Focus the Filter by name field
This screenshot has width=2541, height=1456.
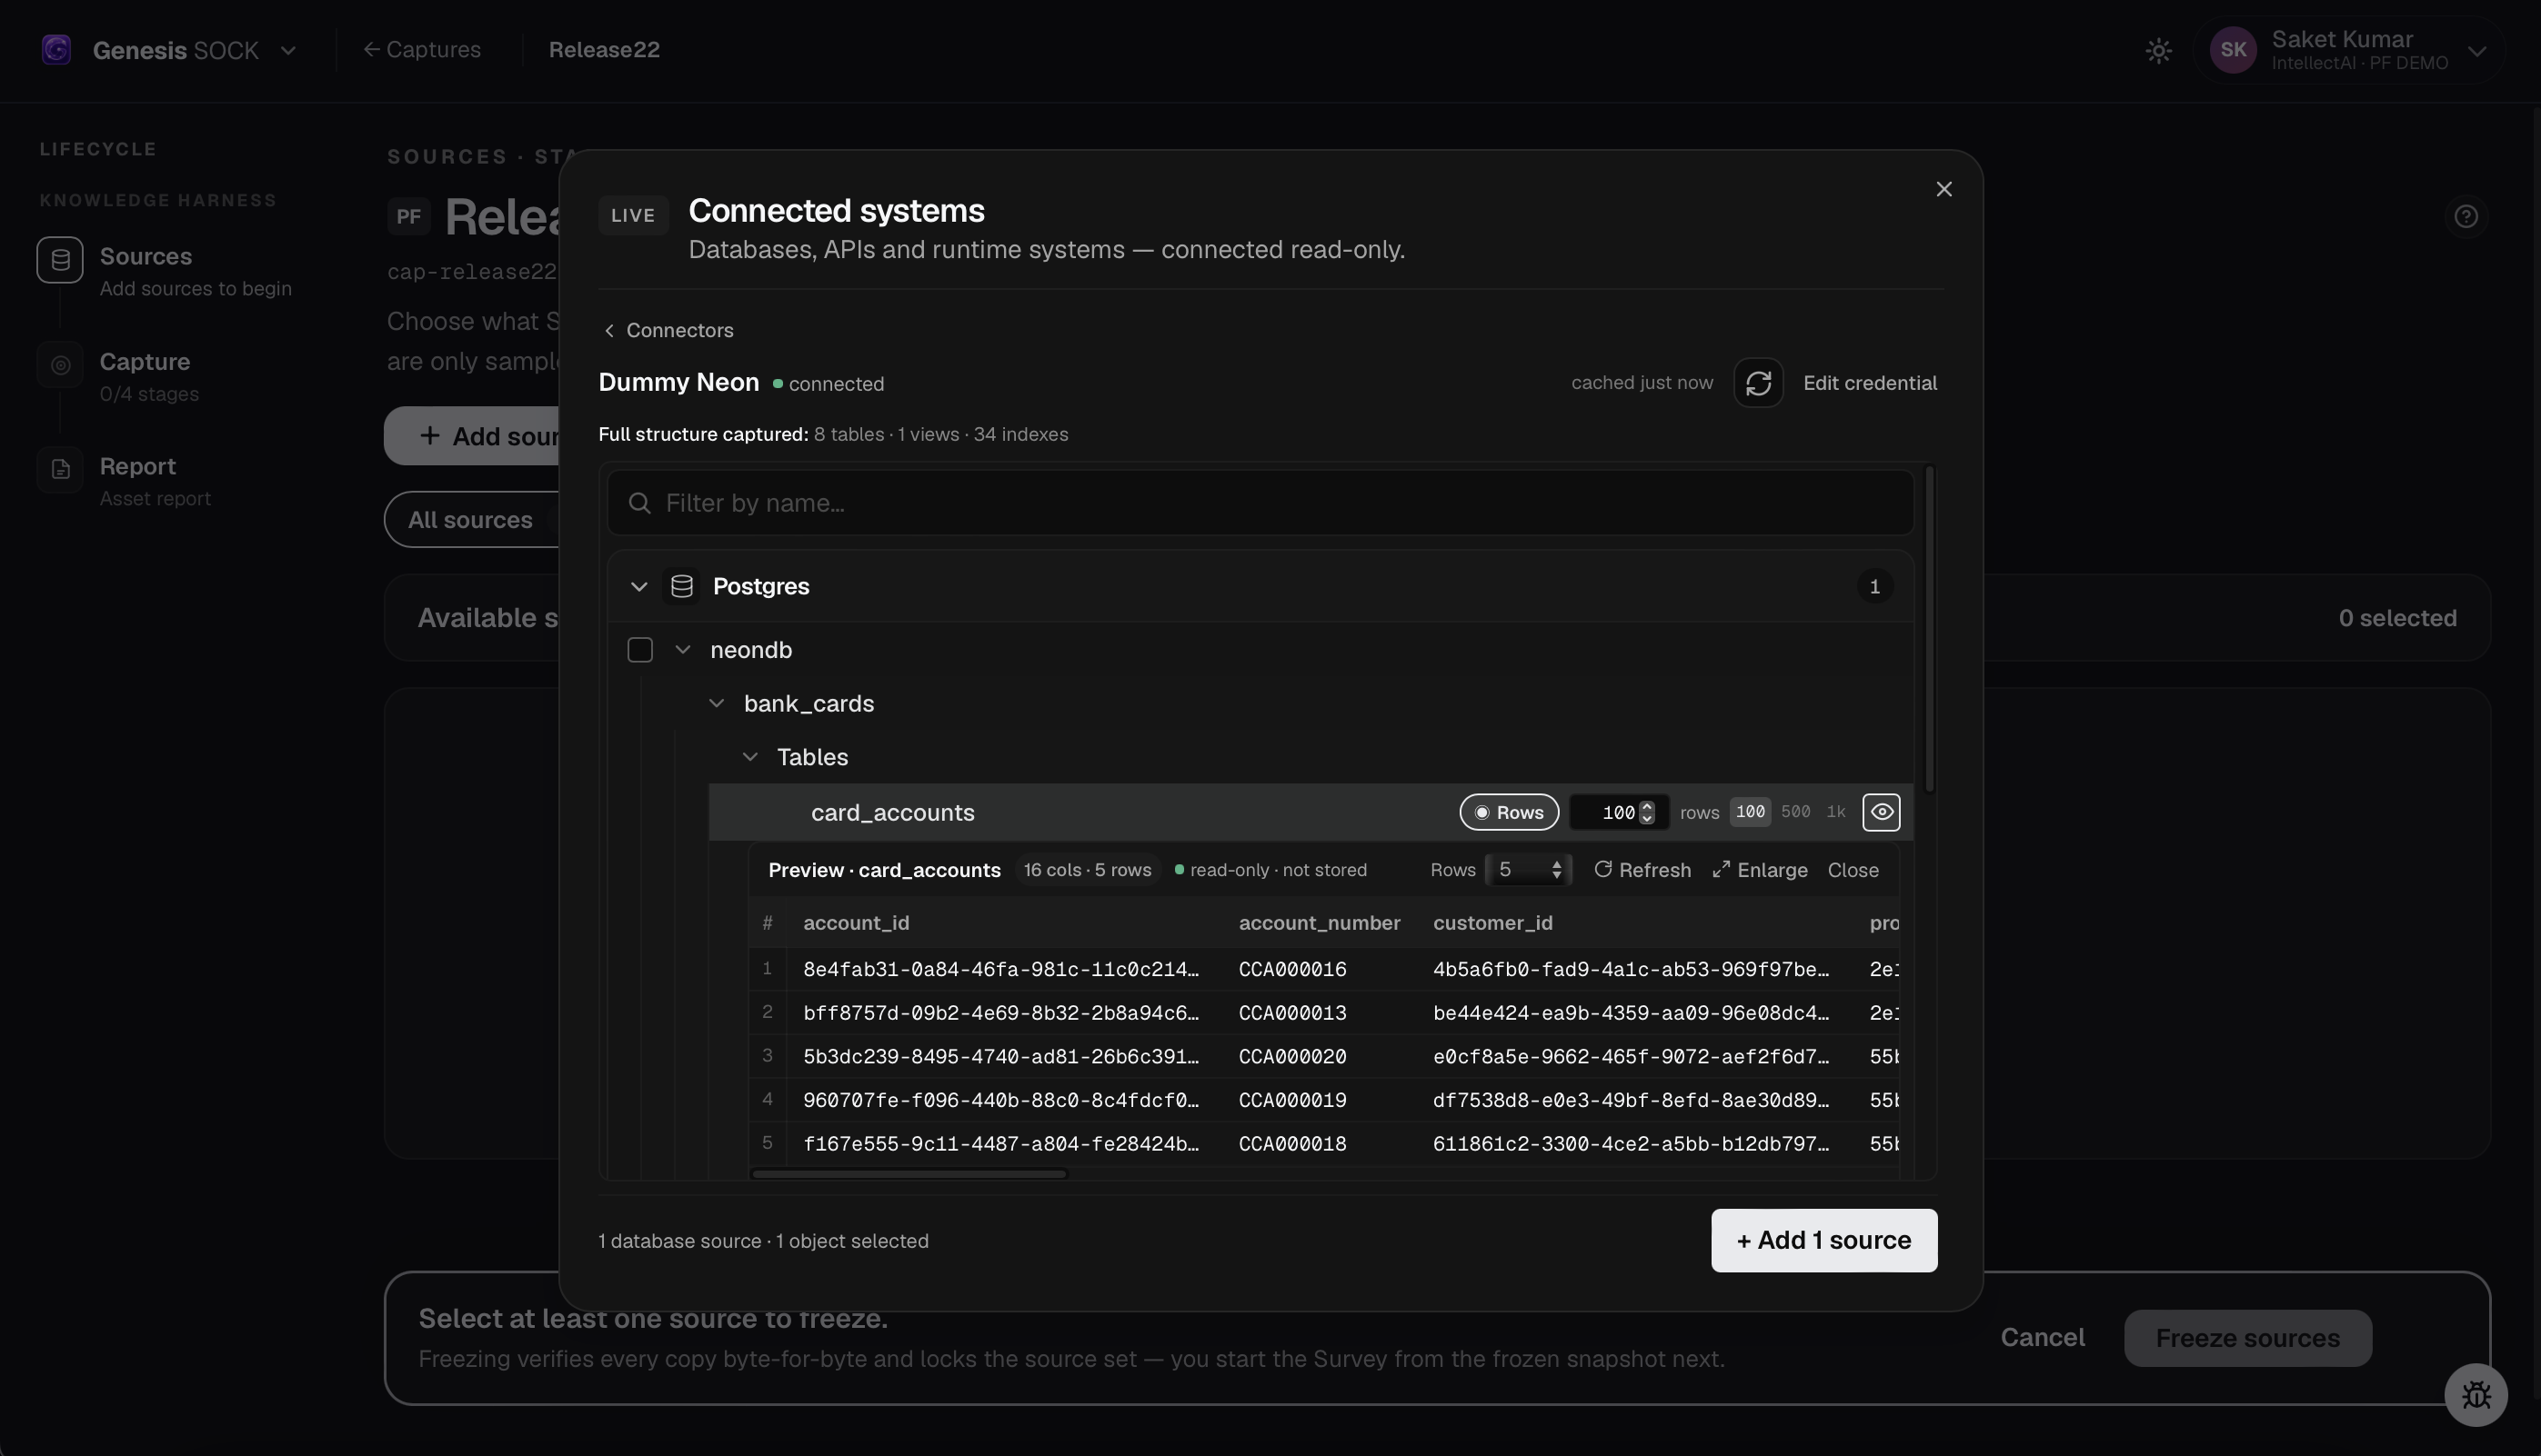tap(1260, 503)
